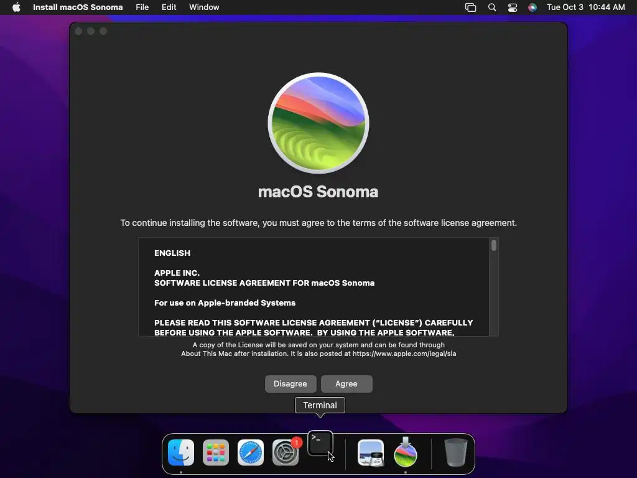Viewport: 637px width, 478px height.
Task: Open the Trash in the Dock
Action: 456,452
